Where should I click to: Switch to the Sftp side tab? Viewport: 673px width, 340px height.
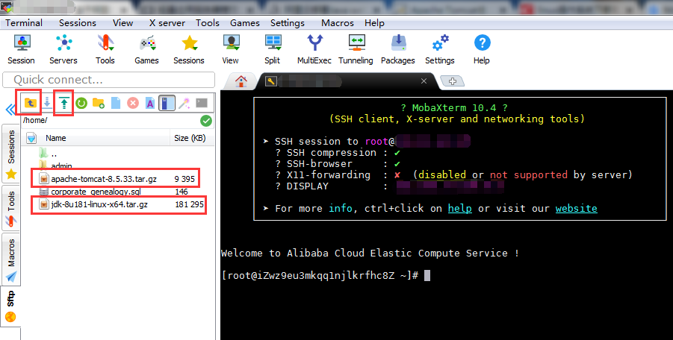tap(10, 306)
